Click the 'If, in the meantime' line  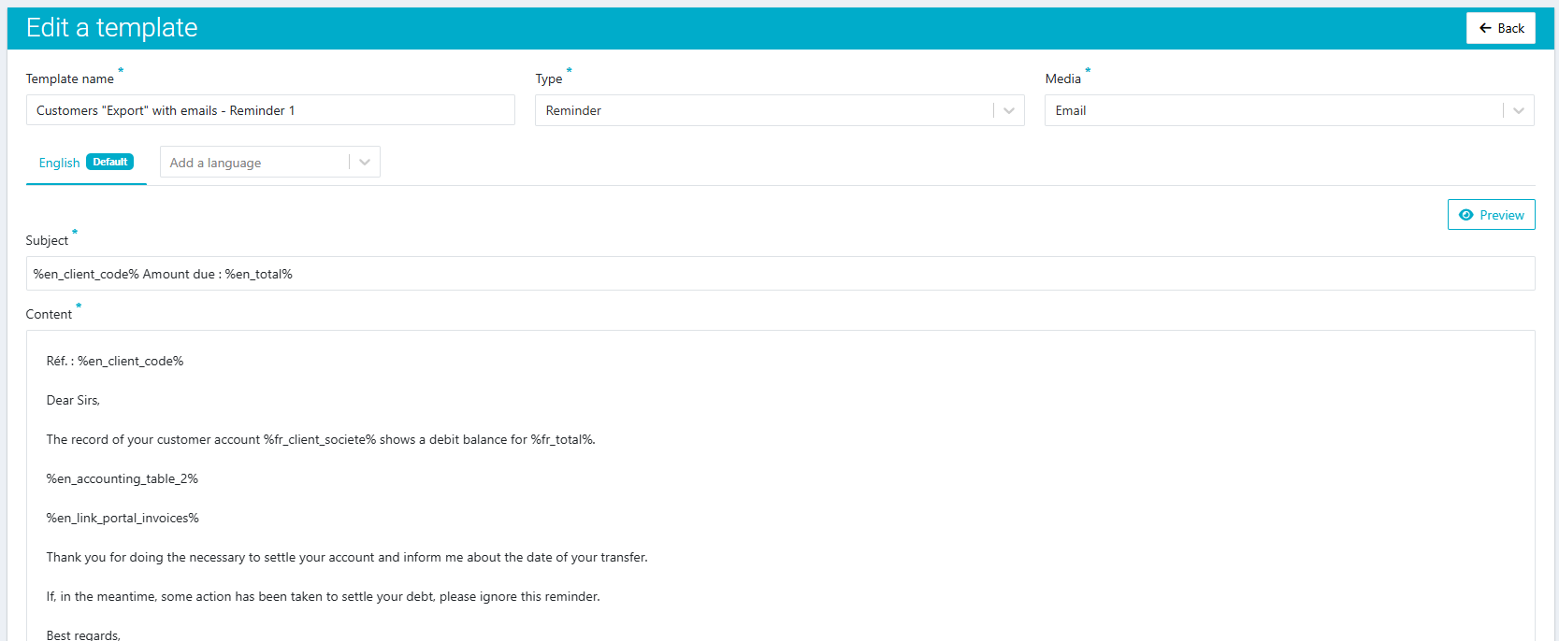(323, 596)
